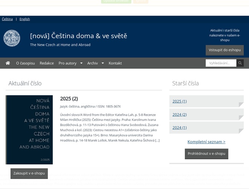Click the 2025 (2) issue title
This screenshot has height=189, width=249.
pyautogui.click(x=69, y=99)
